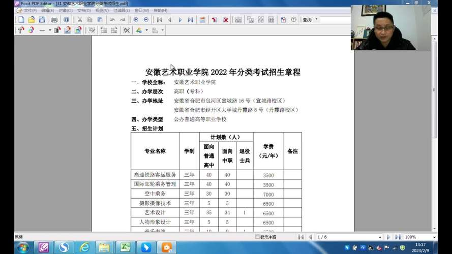Print the PDF using the printer icon
452x254 pixels.
point(54,20)
